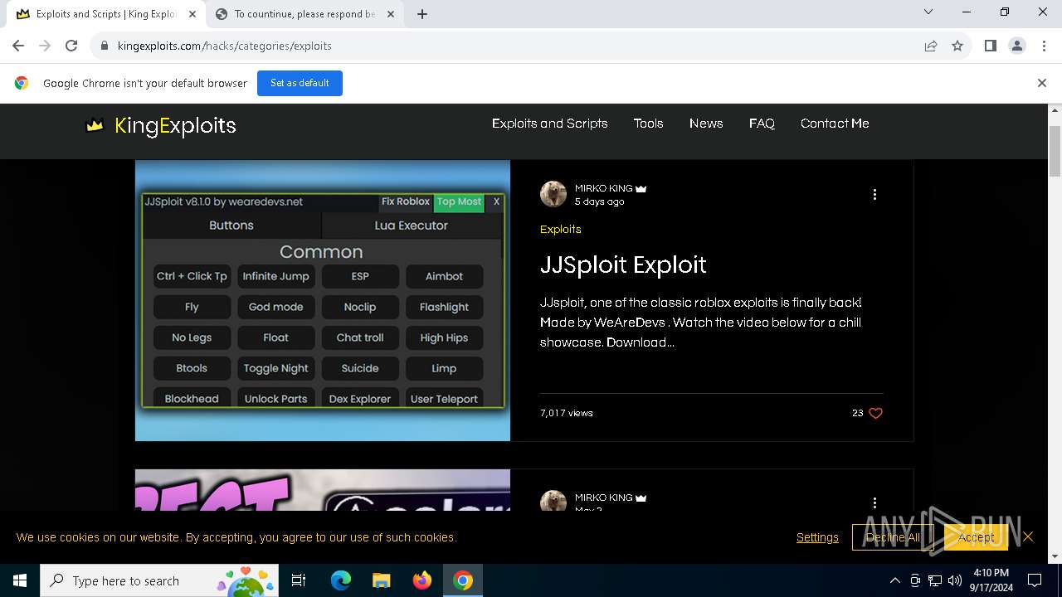Bookmark this page with star icon
Image resolution: width=1062 pixels, height=597 pixels.
(x=957, y=46)
